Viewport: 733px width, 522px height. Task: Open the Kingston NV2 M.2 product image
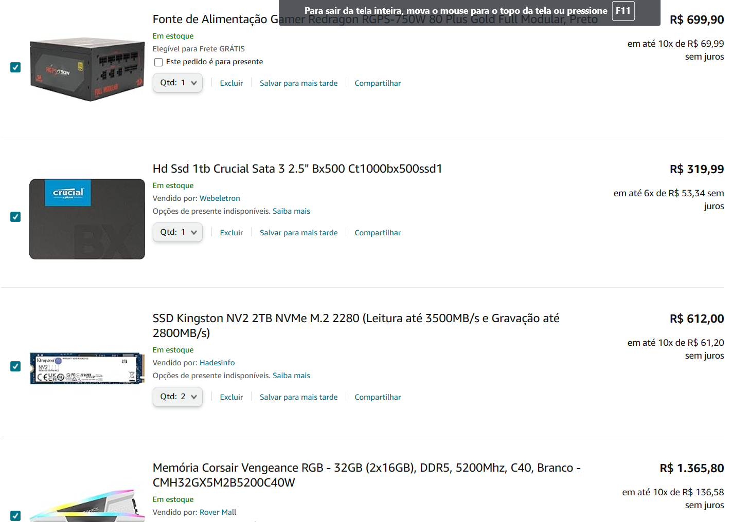pyautogui.click(x=87, y=368)
